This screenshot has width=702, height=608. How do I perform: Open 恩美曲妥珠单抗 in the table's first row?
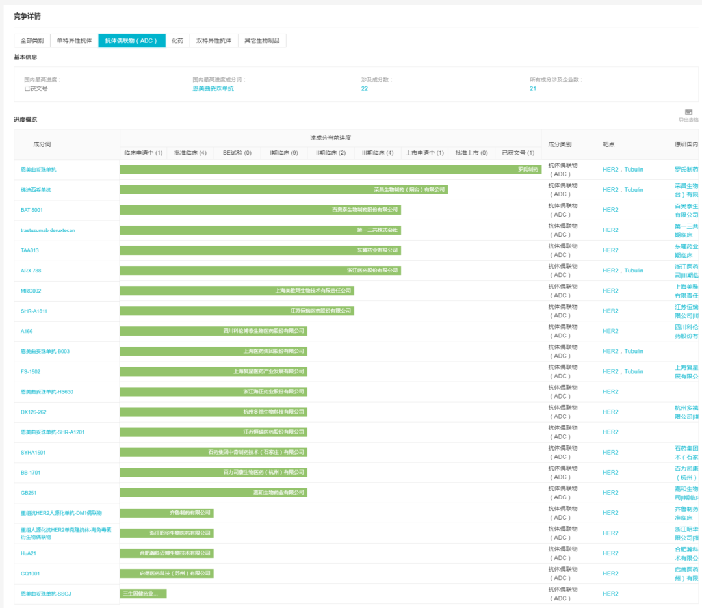pyautogui.click(x=38, y=170)
